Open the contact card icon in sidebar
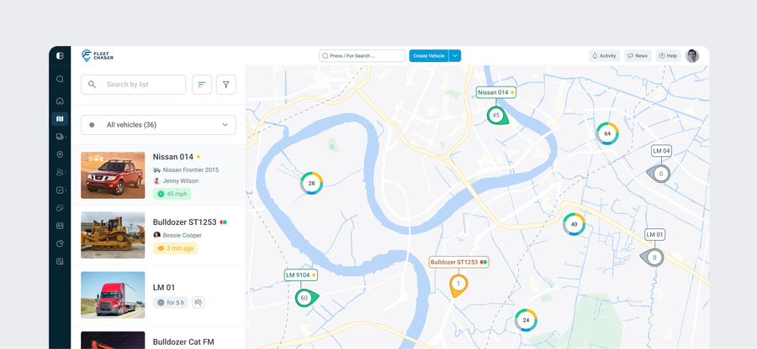 coord(60,226)
